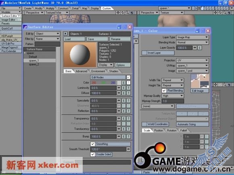Click the spawn_1.psd image thumbnail preview

click(x=200, y=81)
